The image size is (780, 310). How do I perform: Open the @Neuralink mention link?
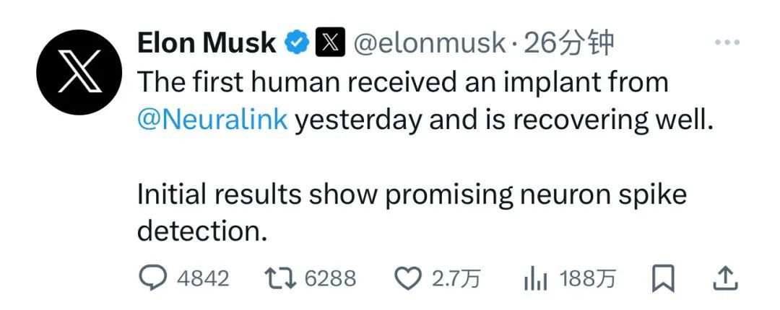point(212,120)
